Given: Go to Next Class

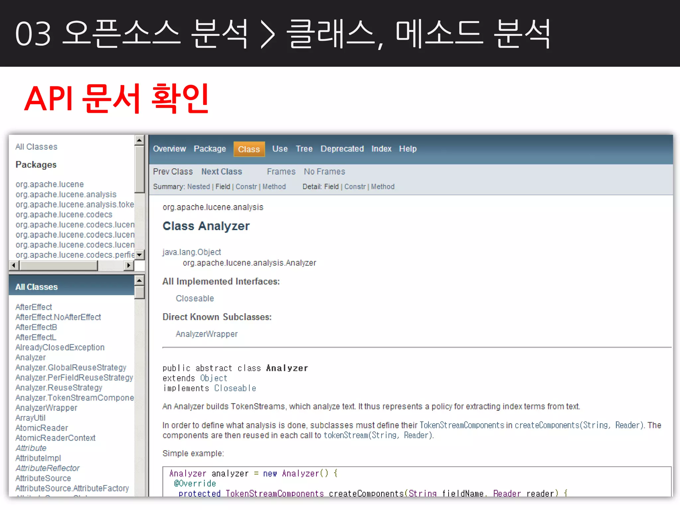Looking at the screenshot, I should click(x=222, y=172).
